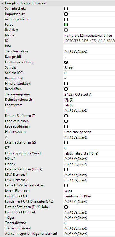This screenshot has width=115, height=237.
Task: Tick the Importschutz checkbox
Action: tap(66, 14)
